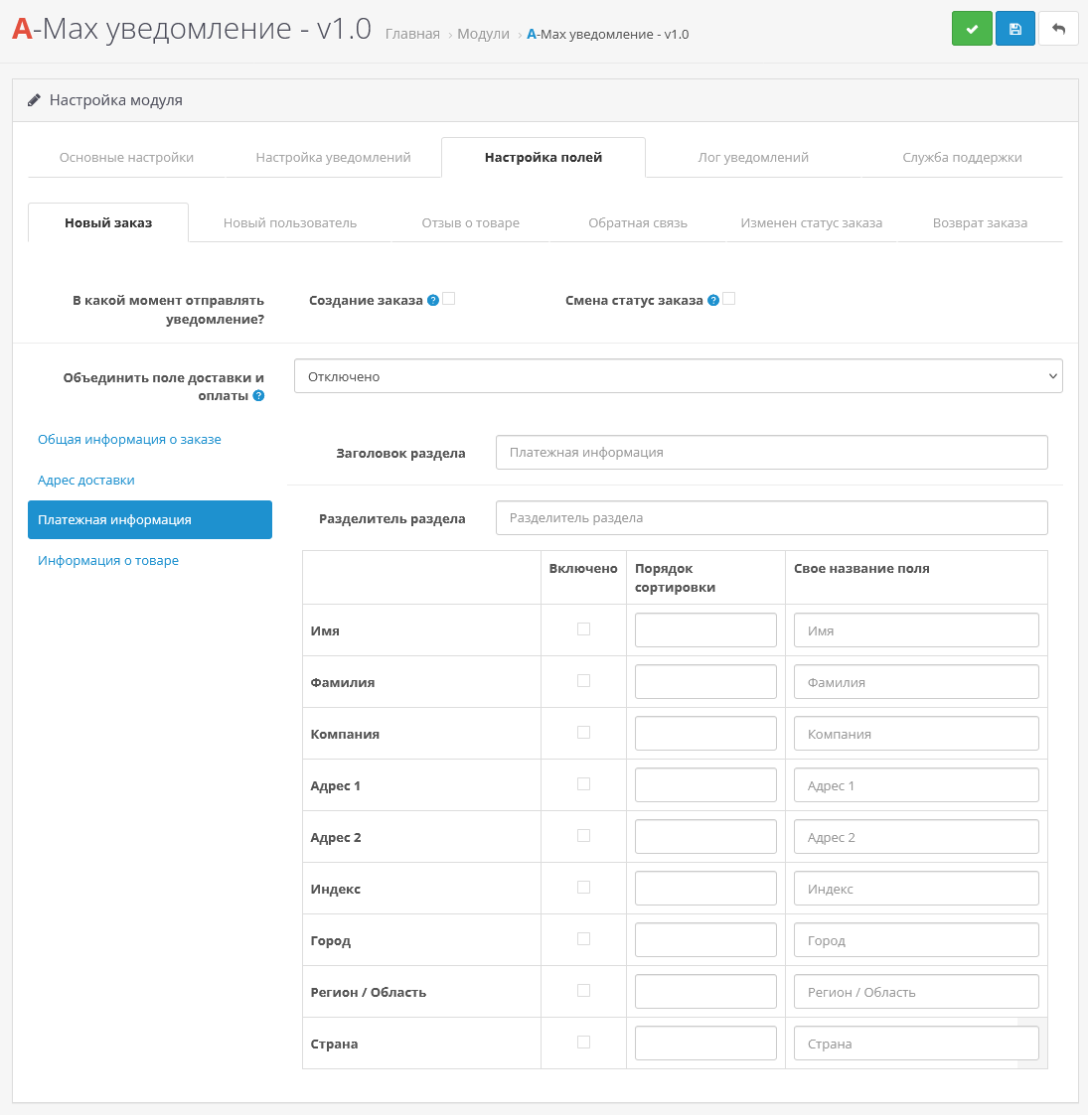Enable the Имя field checkbox
The image size is (1088, 1115).
tap(583, 629)
